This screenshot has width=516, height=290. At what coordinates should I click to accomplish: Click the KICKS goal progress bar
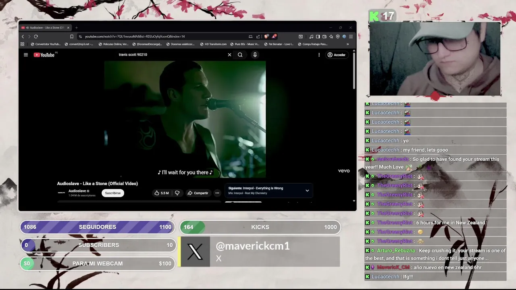(x=260, y=227)
